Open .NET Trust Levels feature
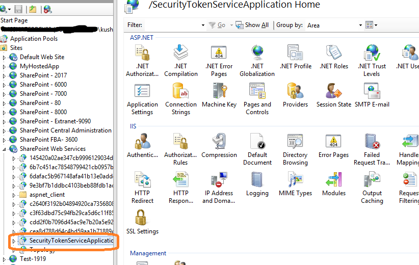 click(372, 61)
